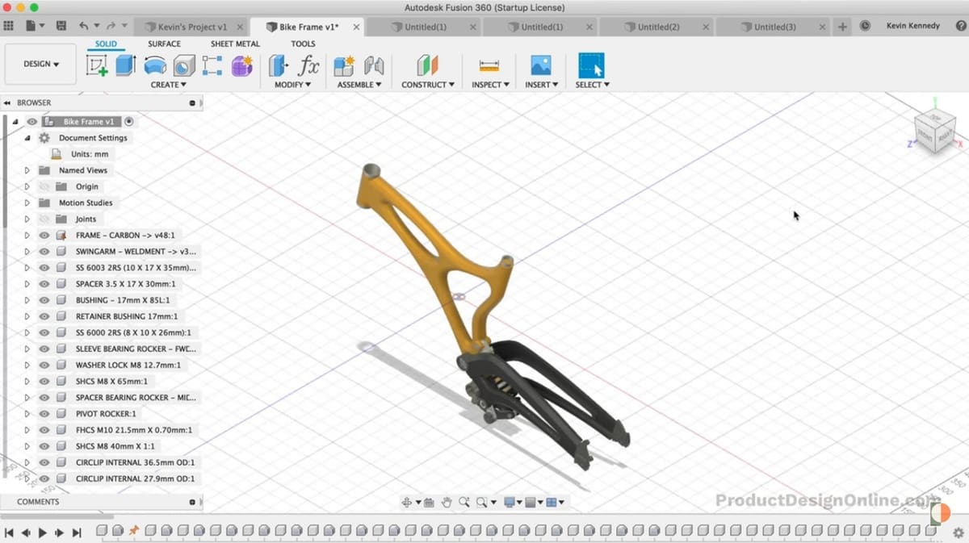Switch to the SHEET METAL tab
This screenshot has height=543, width=969.
coord(235,44)
